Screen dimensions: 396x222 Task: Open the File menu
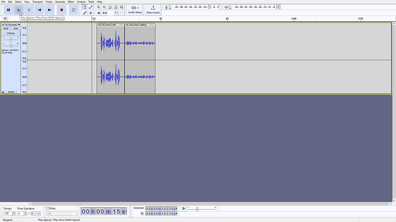tap(3, 2)
